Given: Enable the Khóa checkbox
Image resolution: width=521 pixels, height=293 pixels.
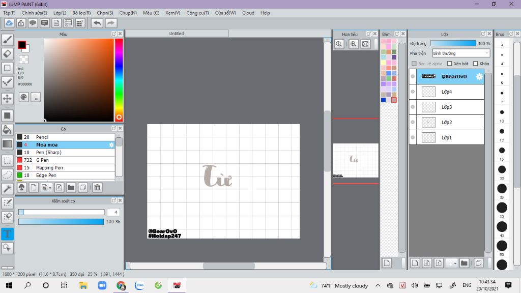Looking at the screenshot, I should click(476, 64).
